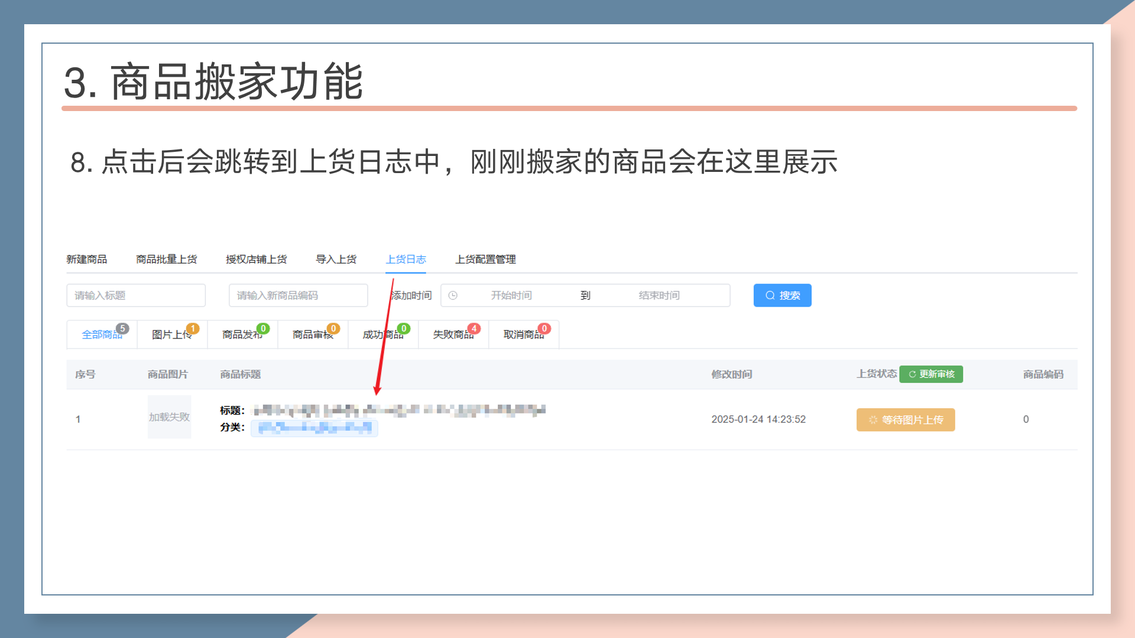Open the 授权店铺上货 tab
This screenshot has width=1135, height=638.
(256, 259)
